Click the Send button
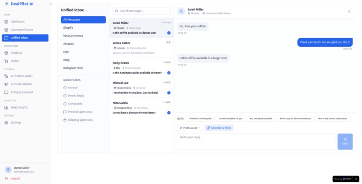This screenshot has width=362, height=184. 345,141
